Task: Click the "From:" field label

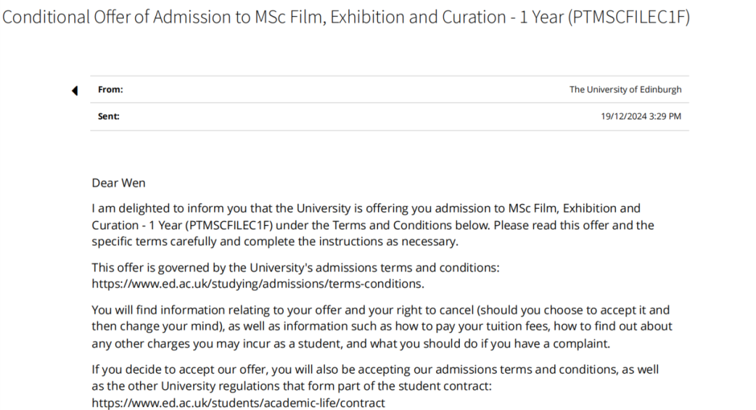Action: [110, 89]
